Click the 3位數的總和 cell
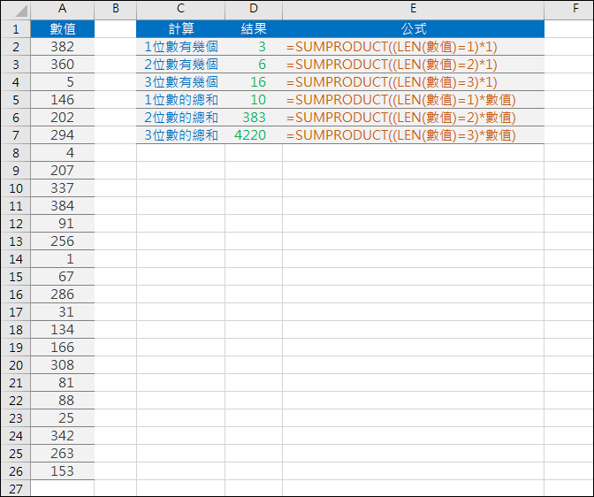Image resolution: width=594 pixels, height=497 pixels. click(x=180, y=135)
